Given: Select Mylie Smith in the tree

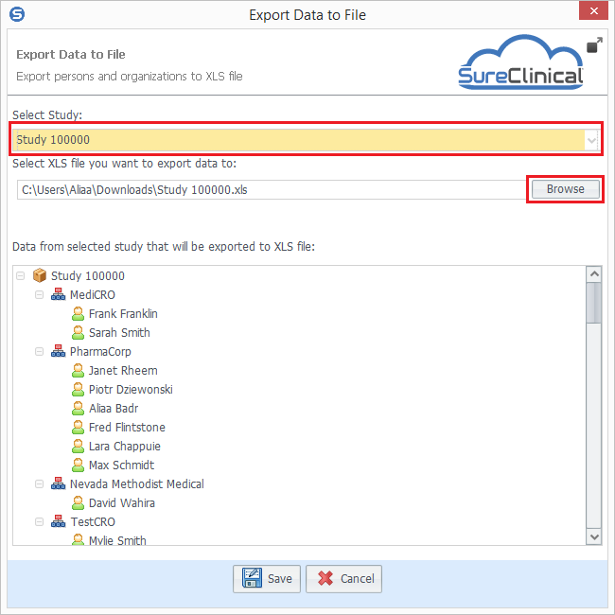Looking at the screenshot, I should pos(117,540).
